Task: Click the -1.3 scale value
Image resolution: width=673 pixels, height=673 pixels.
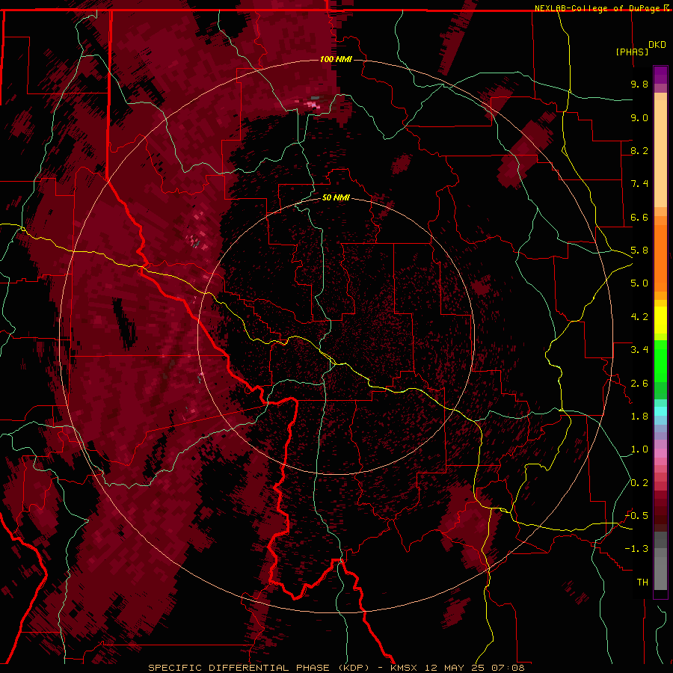Action: (636, 549)
